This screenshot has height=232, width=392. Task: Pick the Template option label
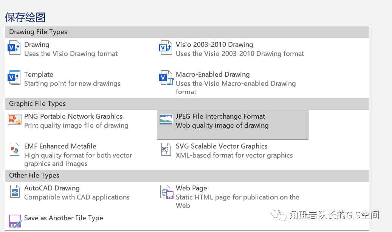pyautogui.click(x=39, y=74)
